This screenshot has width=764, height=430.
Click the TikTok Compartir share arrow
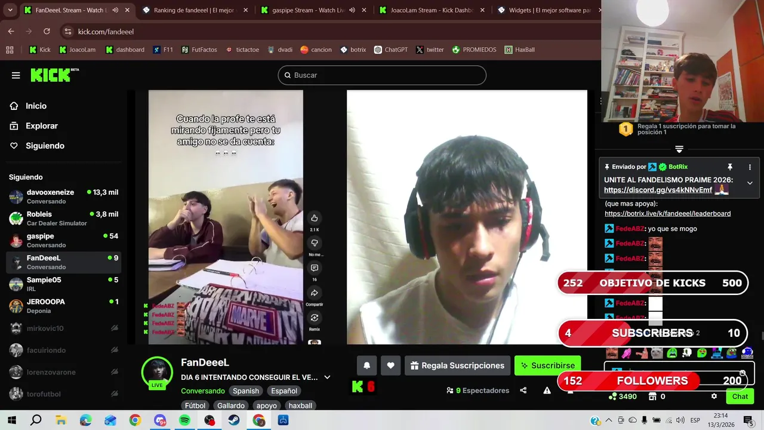pos(315,293)
